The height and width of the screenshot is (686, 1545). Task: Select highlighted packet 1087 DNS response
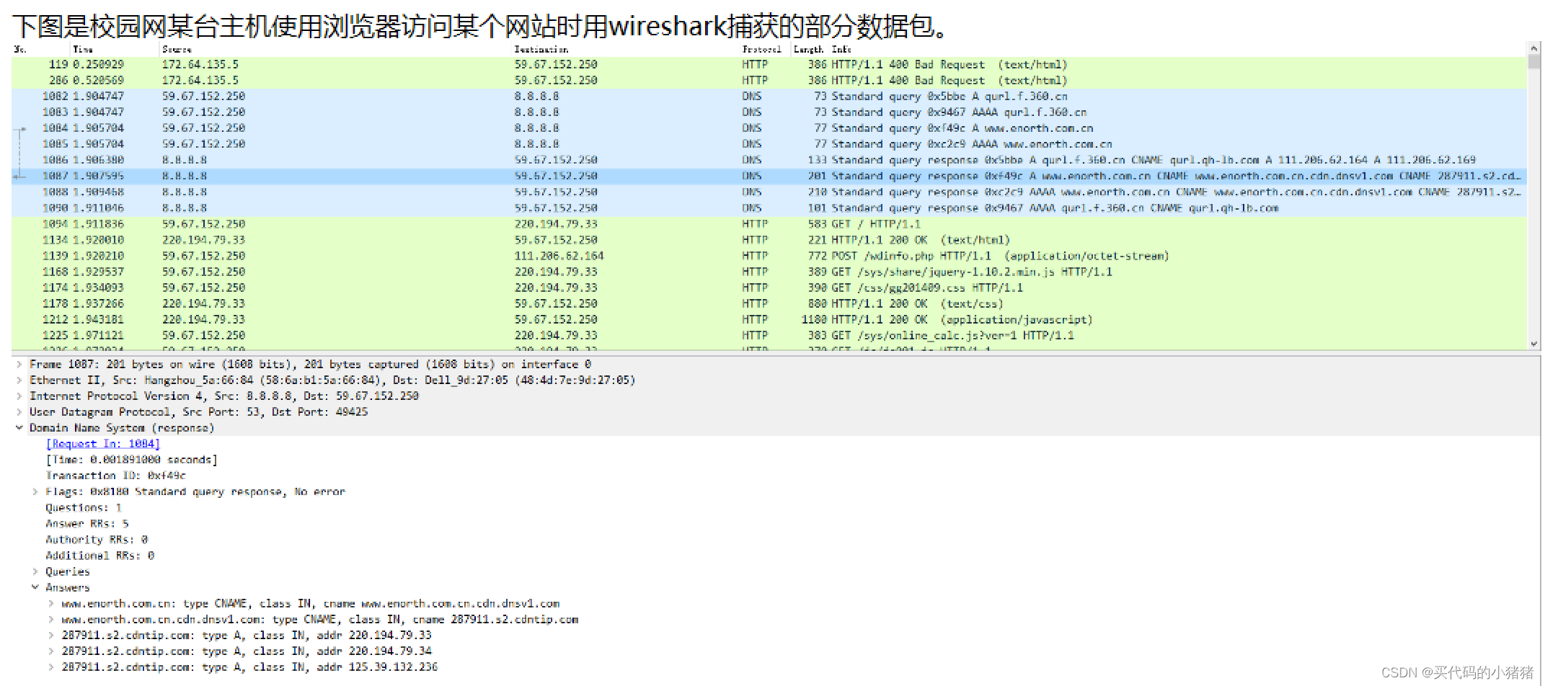[x=769, y=177]
